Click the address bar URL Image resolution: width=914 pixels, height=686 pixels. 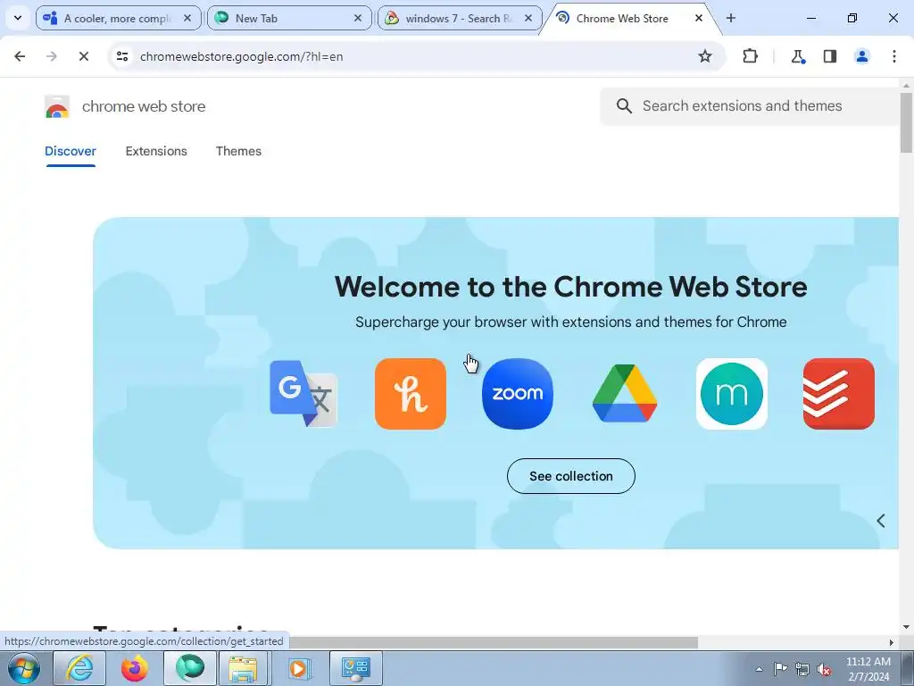tap(241, 56)
